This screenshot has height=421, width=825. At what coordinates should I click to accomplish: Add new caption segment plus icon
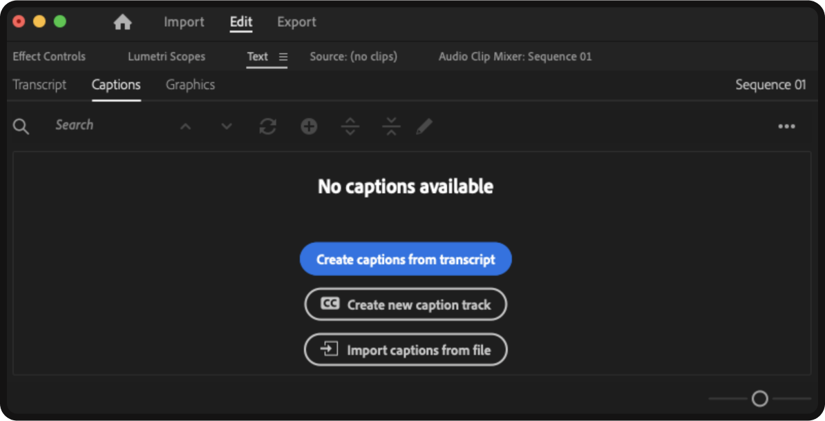[x=309, y=126]
